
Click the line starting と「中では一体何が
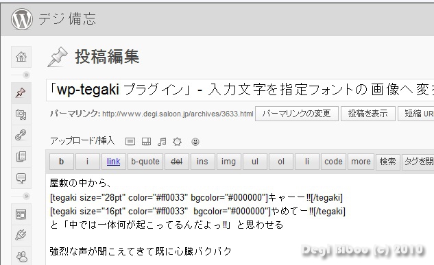coord(167,225)
